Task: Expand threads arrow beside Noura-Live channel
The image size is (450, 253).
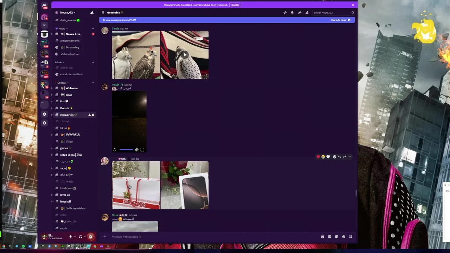Action: pyautogui.click(x=52, y=34)
